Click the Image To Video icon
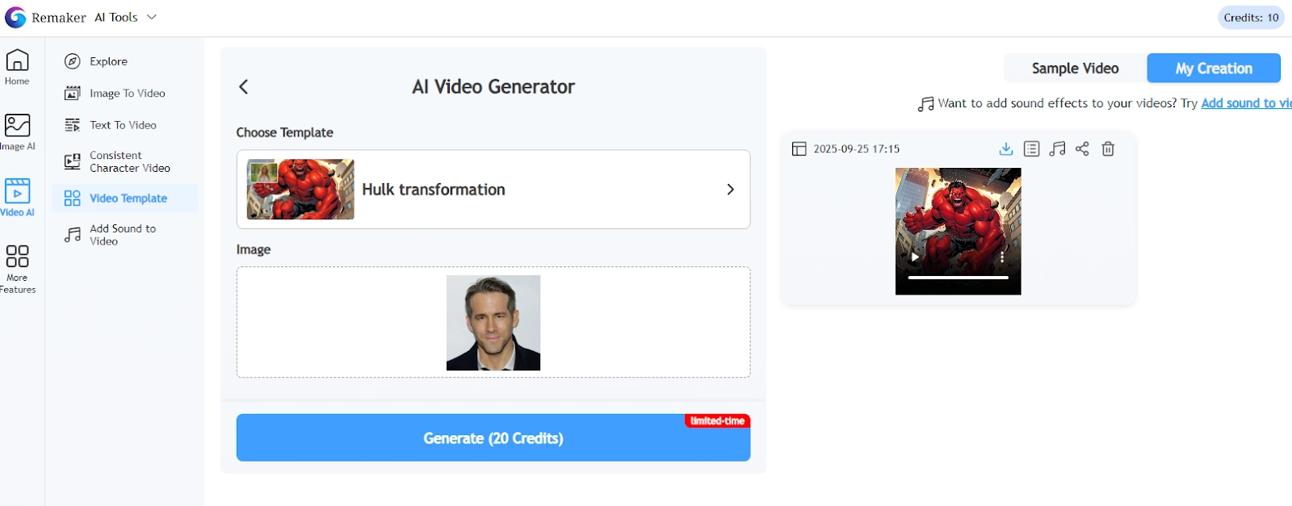This screenshot has height=506, width=1292. 72,94
